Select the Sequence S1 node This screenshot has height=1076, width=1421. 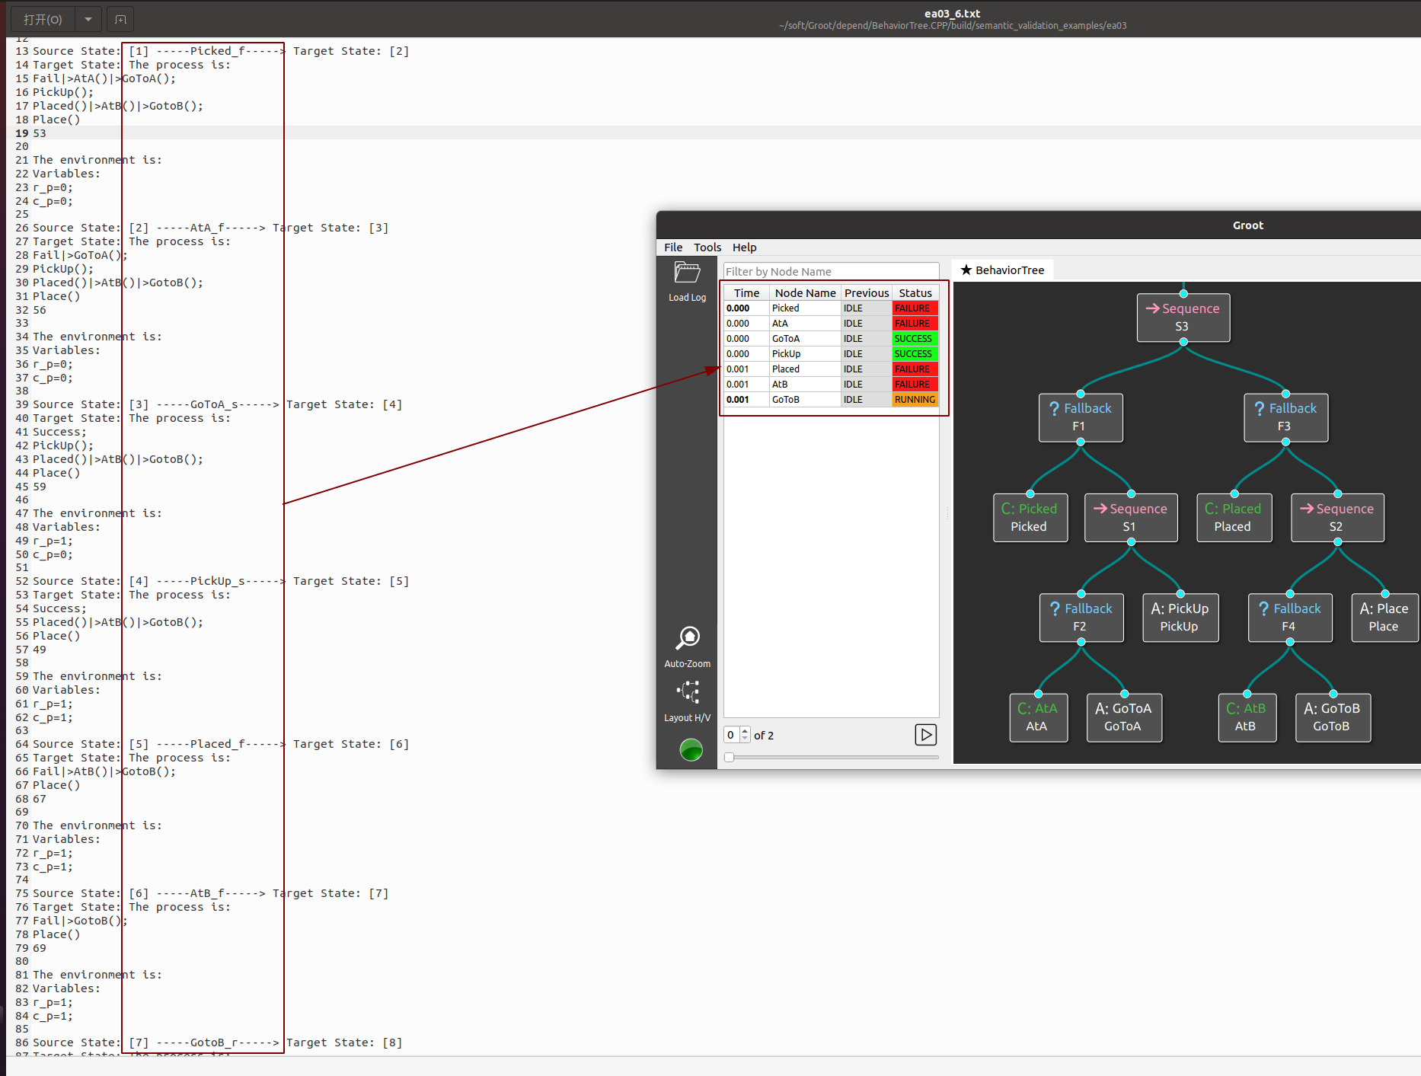point(1130,518)
